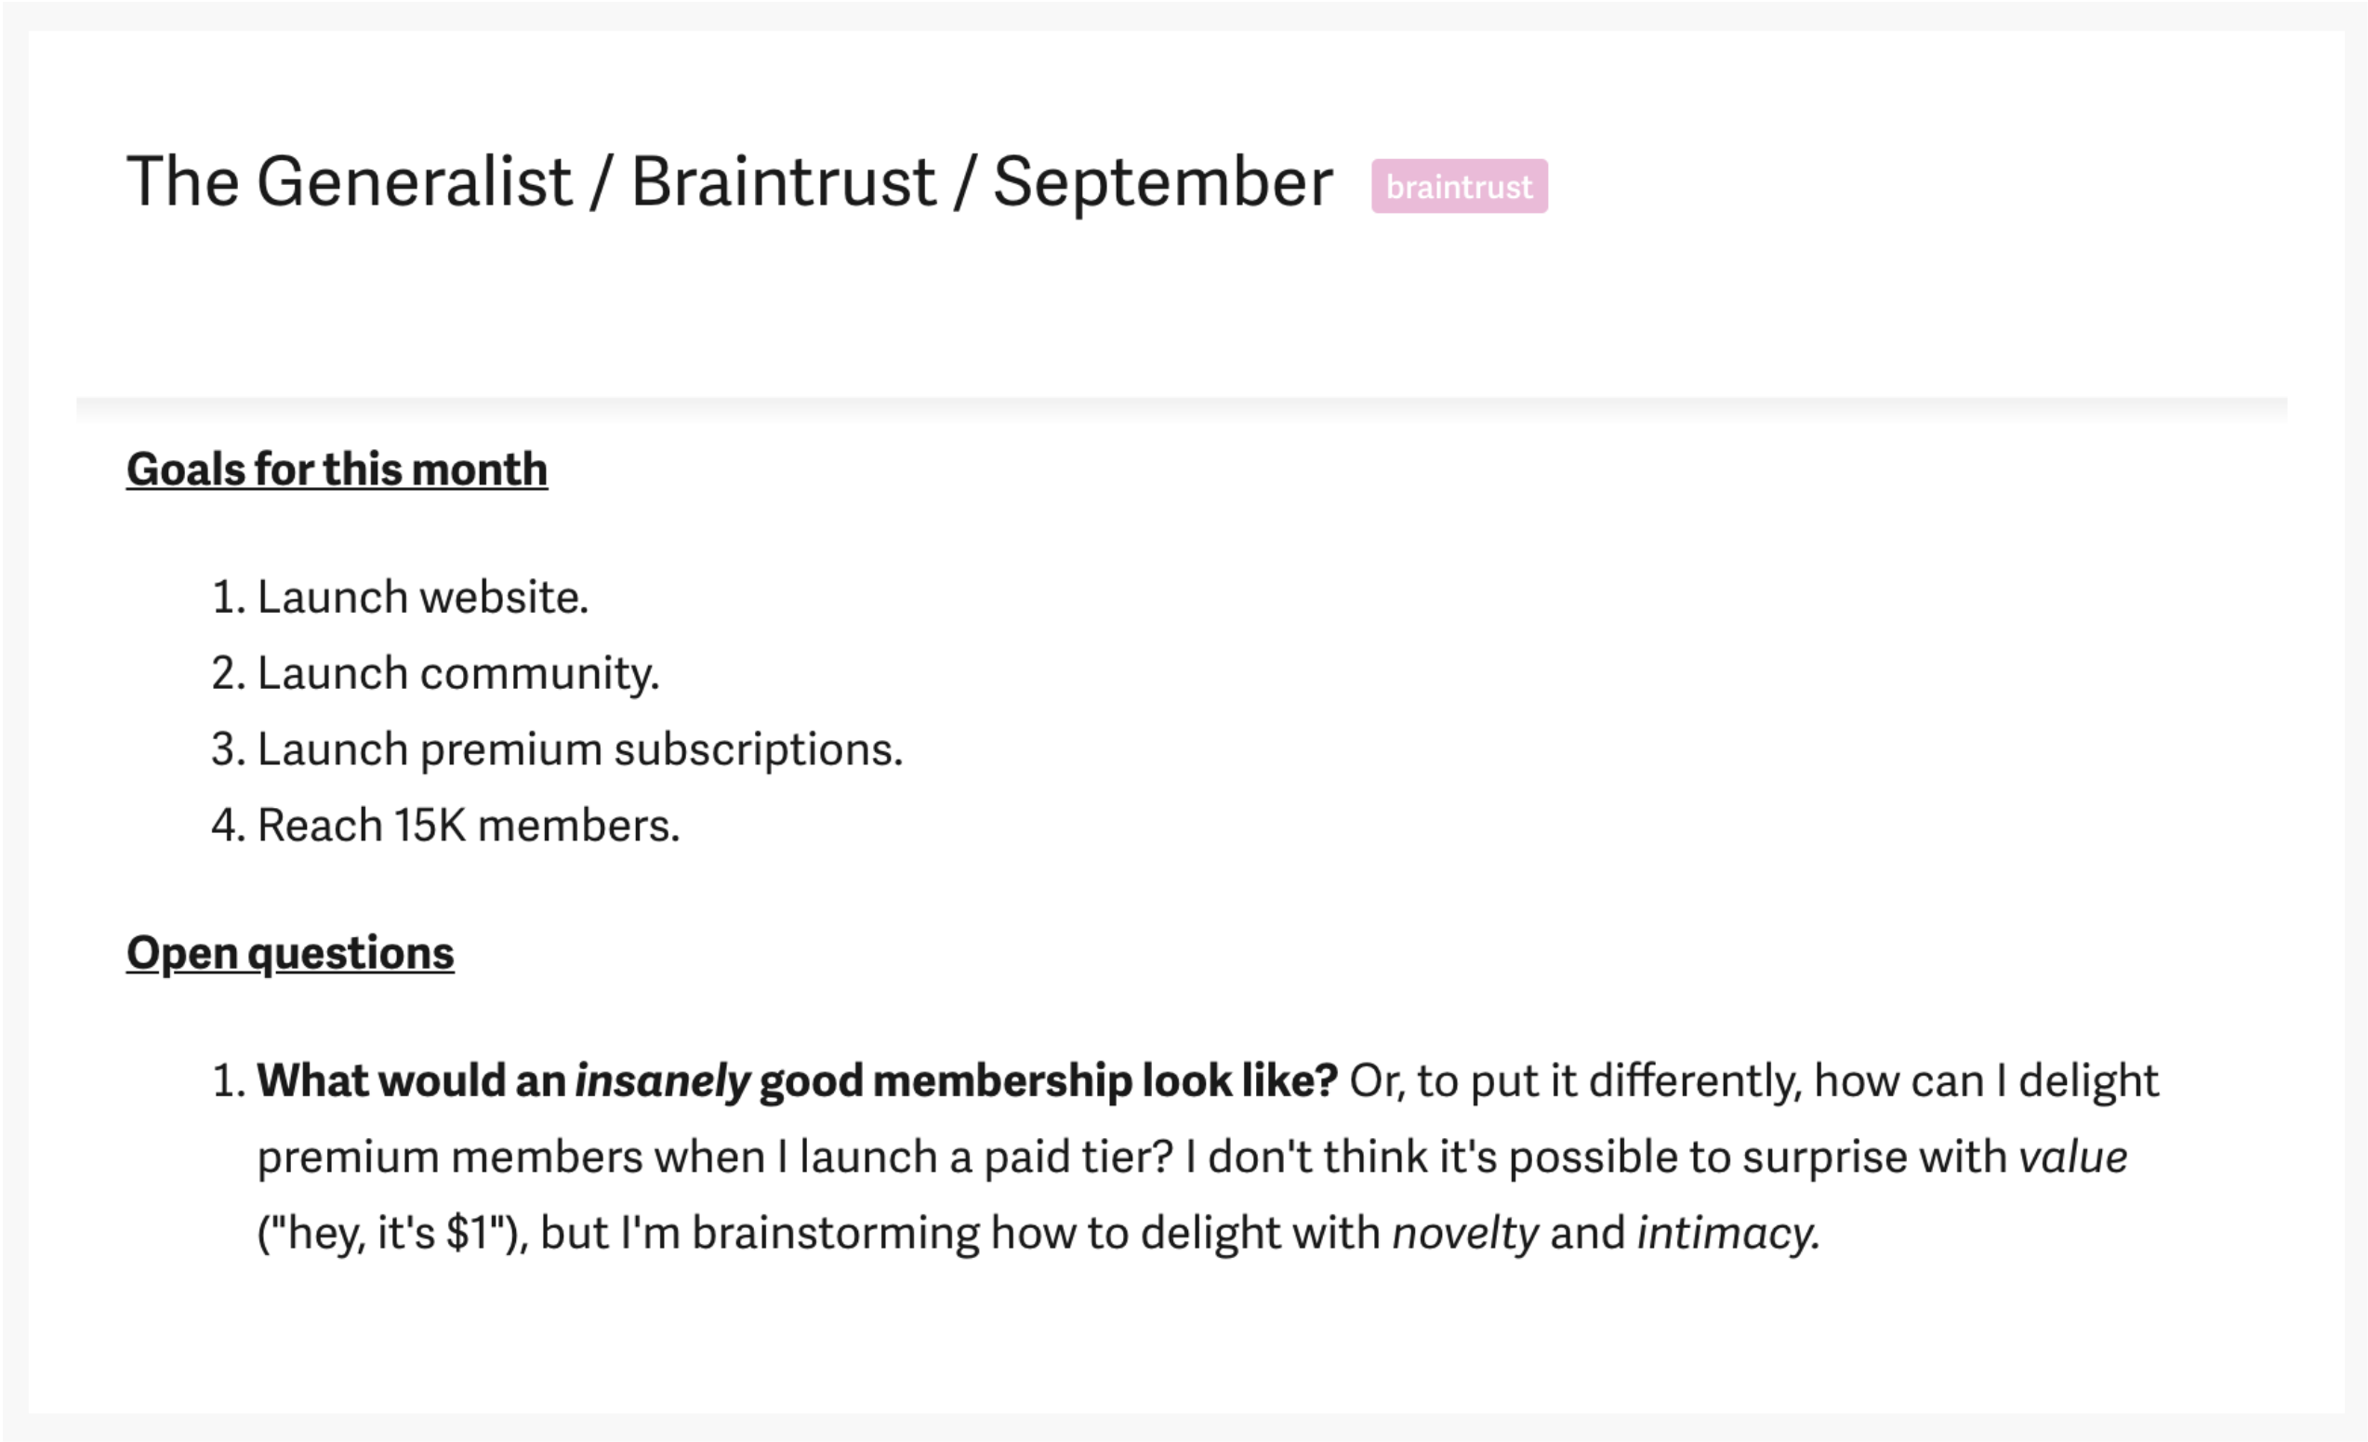Viewport: 2368px width, 1442px height.
Task: Click 'Launch premium subscriptions.' goal line
Action: [558, 750]
